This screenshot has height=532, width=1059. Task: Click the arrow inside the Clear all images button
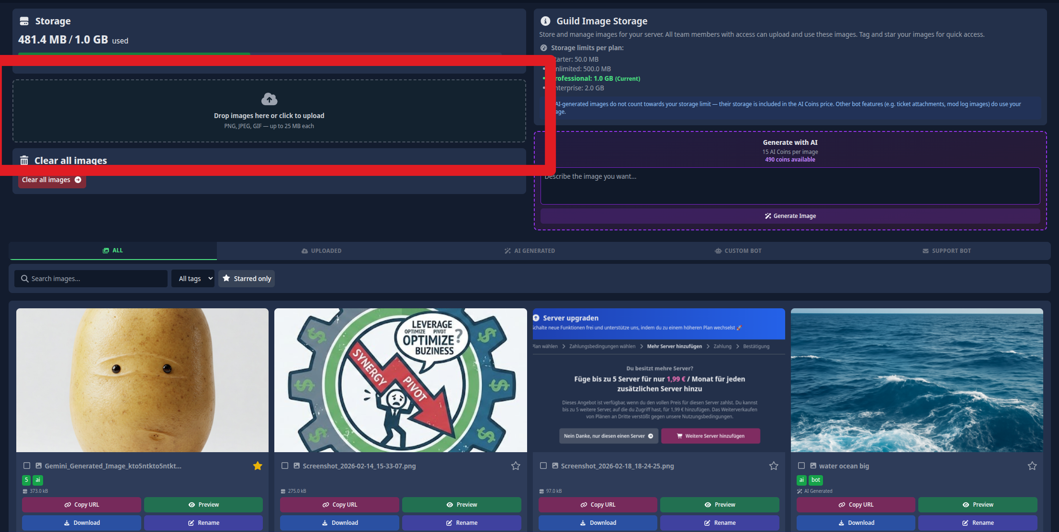[x=78, y=180]
